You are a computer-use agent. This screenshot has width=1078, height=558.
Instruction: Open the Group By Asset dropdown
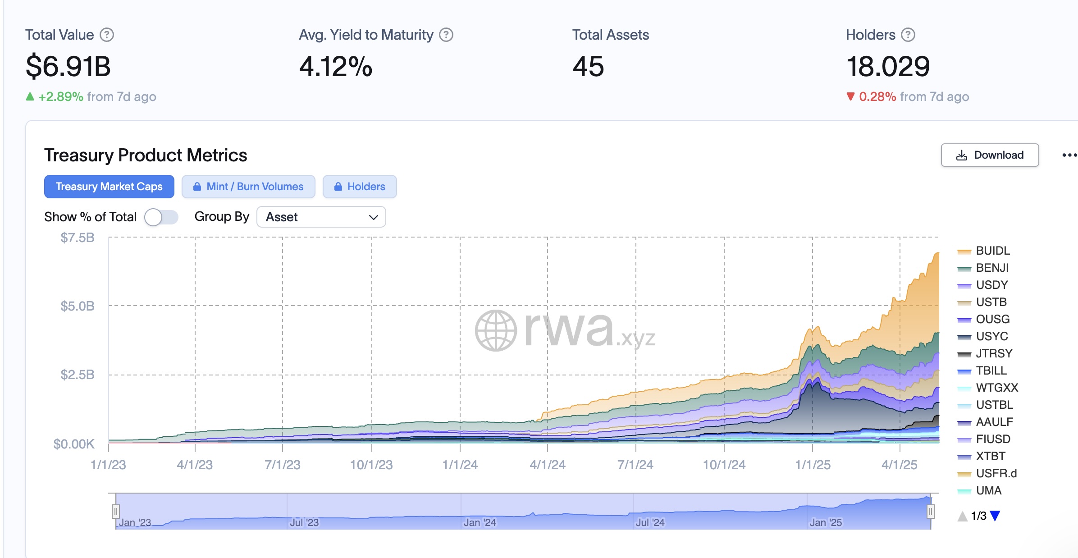[x=321, y=217]
